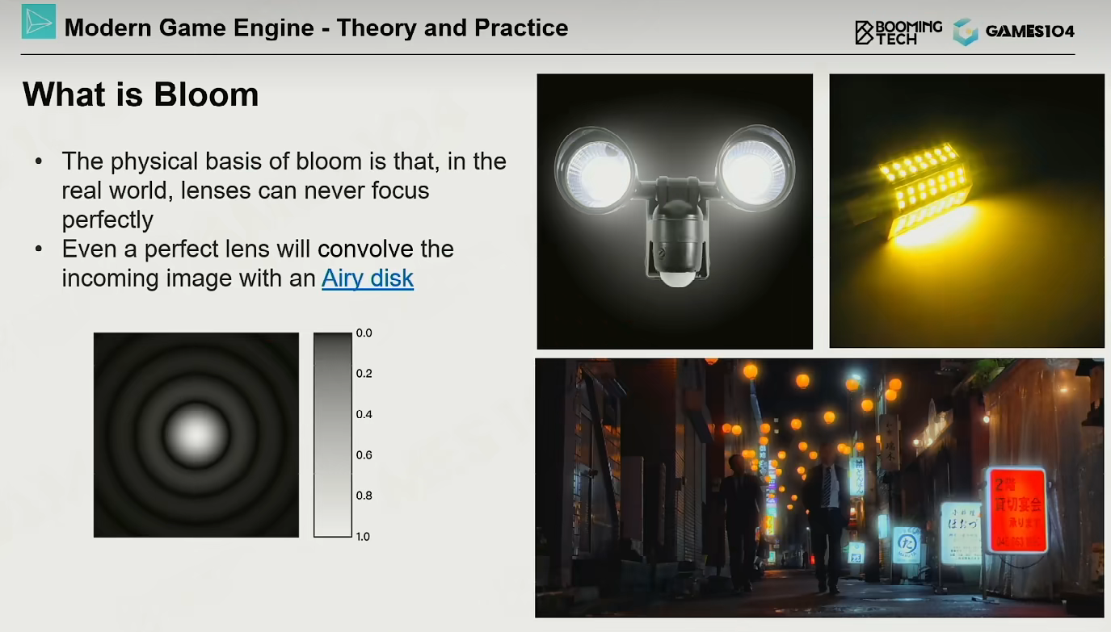This screenshot has height=632, width=1111.
Task: Click the 0.8 label on the color bar
Action: click(364, 496)
